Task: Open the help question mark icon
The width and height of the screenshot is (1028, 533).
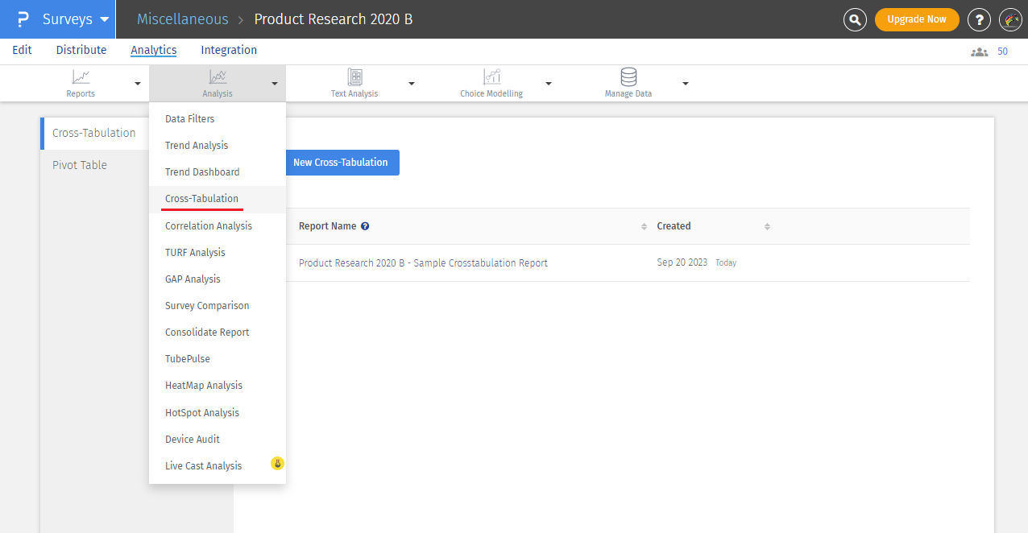Action: tap(979, 19)
